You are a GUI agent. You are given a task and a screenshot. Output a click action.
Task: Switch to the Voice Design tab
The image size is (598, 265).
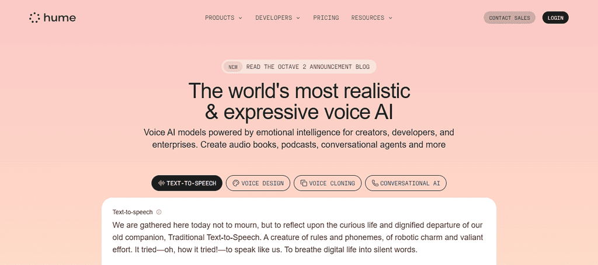(x=258, y=183)
